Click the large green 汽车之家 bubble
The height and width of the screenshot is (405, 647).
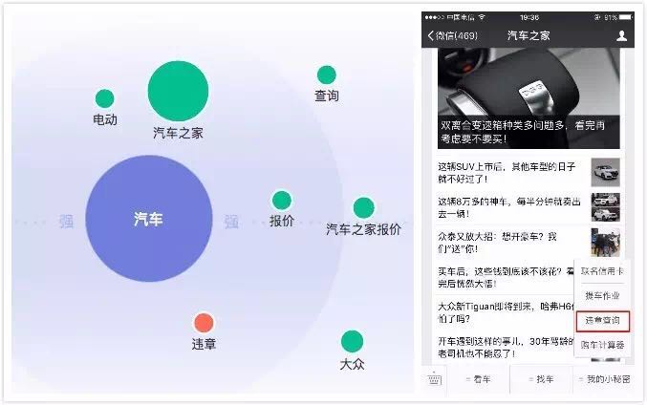click(178, 91)
